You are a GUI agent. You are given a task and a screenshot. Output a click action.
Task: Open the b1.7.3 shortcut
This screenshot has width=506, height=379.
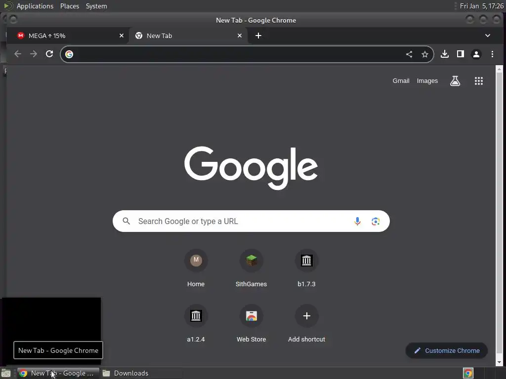(x=306, y=268)
